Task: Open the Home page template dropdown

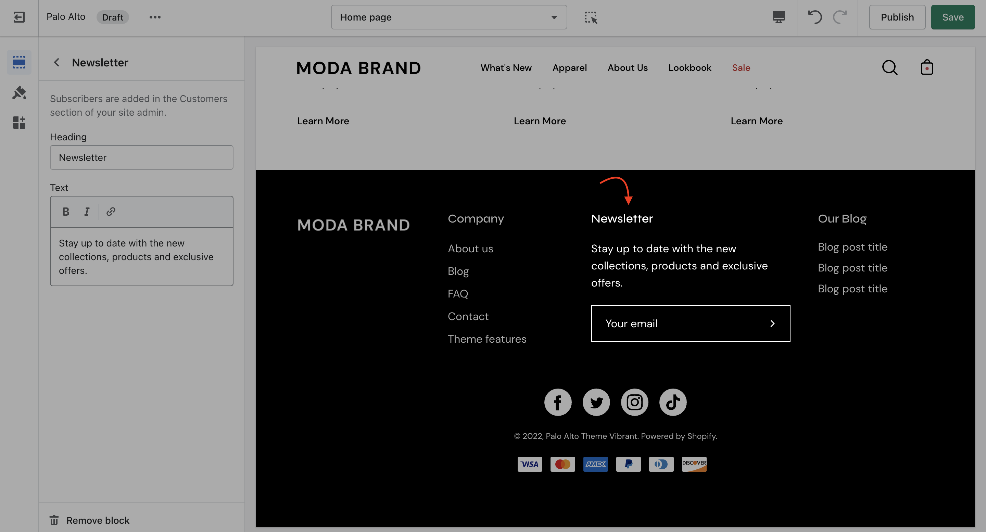Action: (448, 17)
